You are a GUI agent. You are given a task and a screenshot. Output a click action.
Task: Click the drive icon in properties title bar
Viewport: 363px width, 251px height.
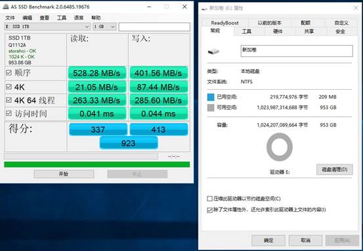[x=204, y=9]
